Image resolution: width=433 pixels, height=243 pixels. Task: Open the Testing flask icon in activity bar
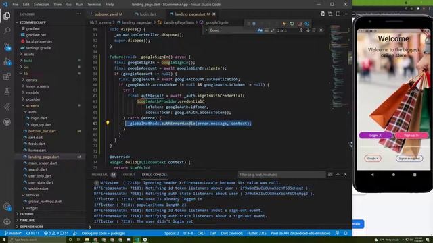7,92
